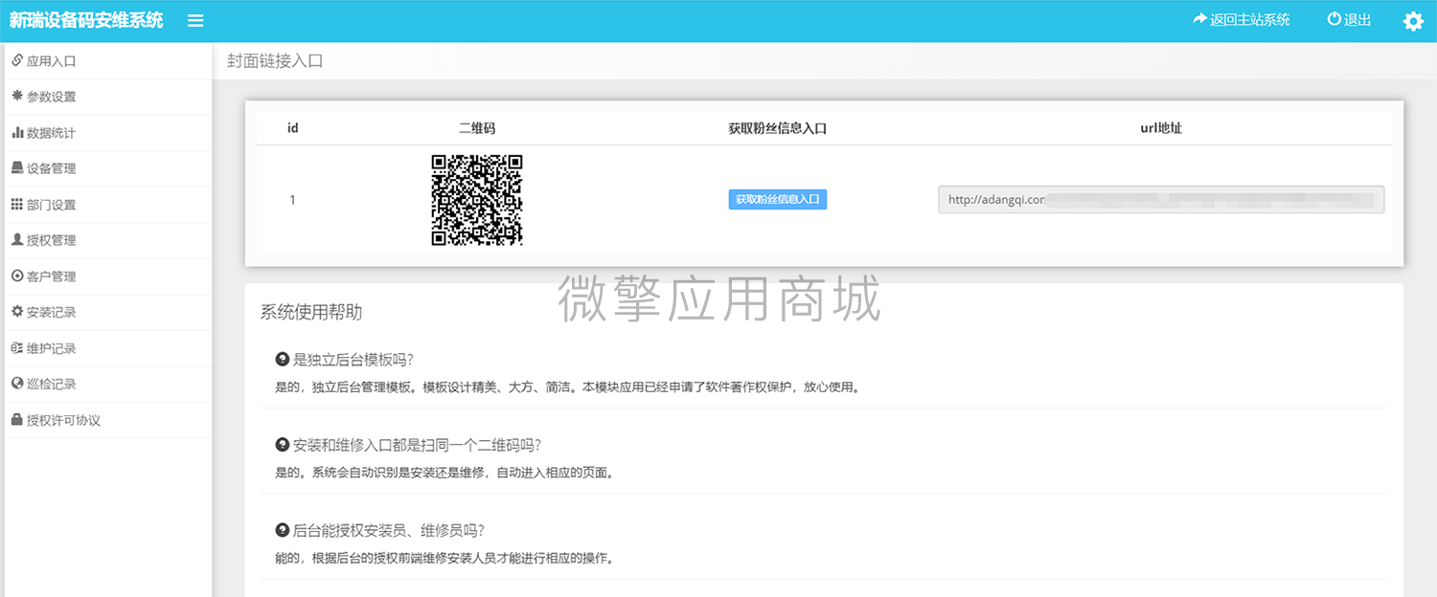The image size is (1437, 597).
Task: Click the id column header
Action: [293, 128]
